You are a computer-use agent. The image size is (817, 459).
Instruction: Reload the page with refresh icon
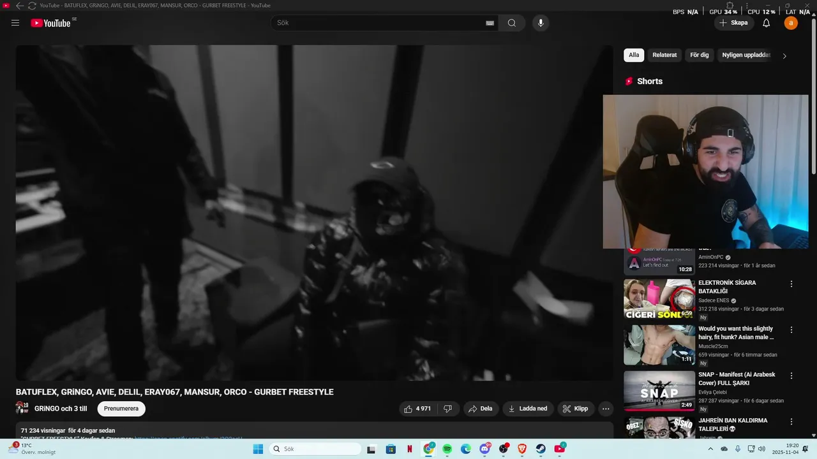click(32, 5)
